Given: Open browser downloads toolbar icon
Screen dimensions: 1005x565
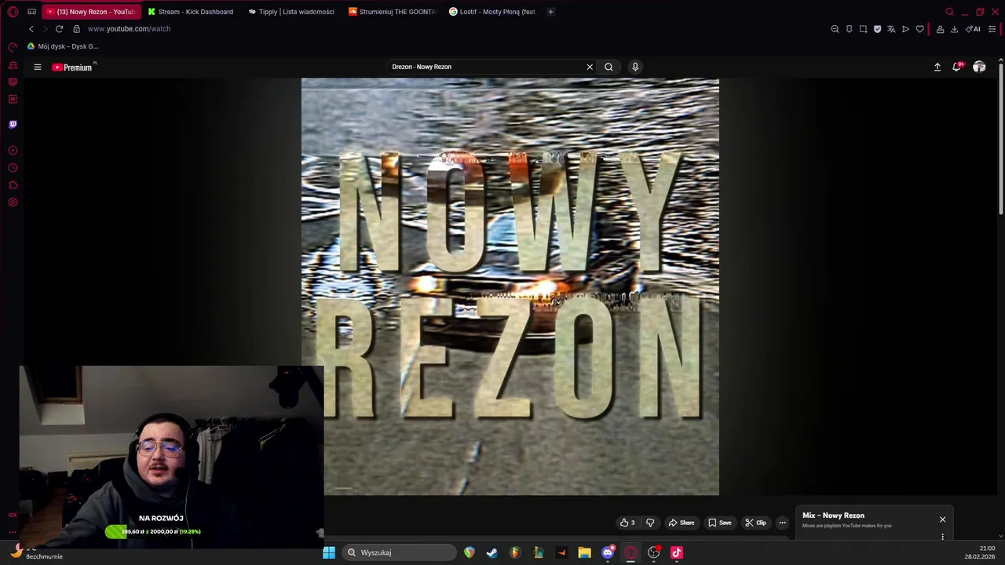Looking at the screenshot, I should click(954, 29).
